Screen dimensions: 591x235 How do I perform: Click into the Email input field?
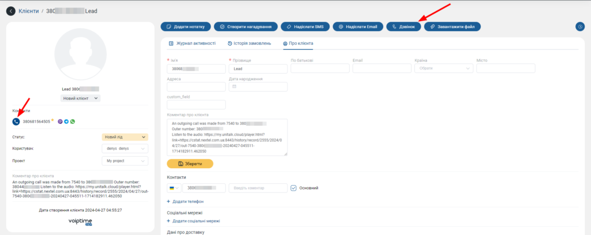click(x=381, y=69)
